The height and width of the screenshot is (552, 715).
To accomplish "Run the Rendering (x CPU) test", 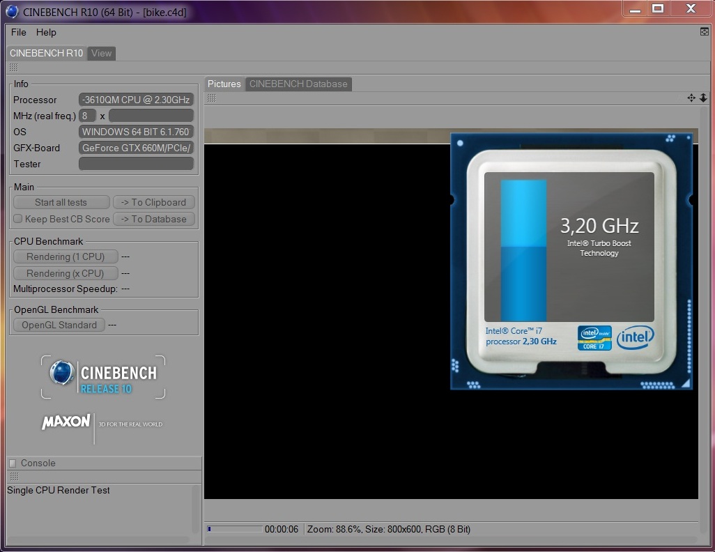I will (66, 273).
